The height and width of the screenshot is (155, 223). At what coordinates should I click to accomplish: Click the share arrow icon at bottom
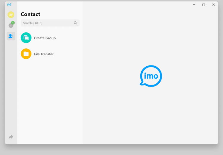coord(11,137)
